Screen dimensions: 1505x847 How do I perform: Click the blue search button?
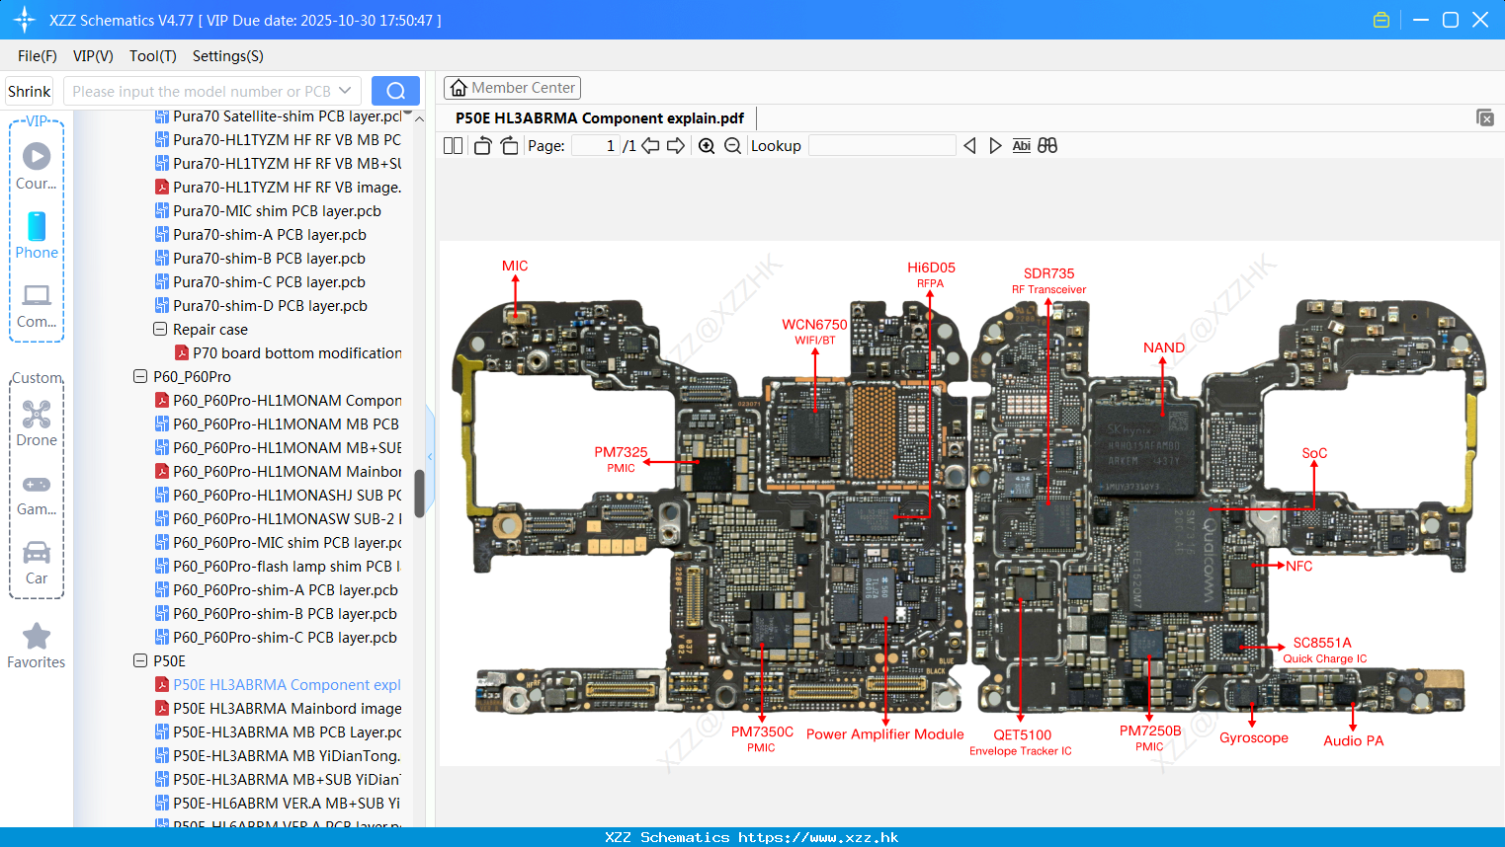point(395,91)
